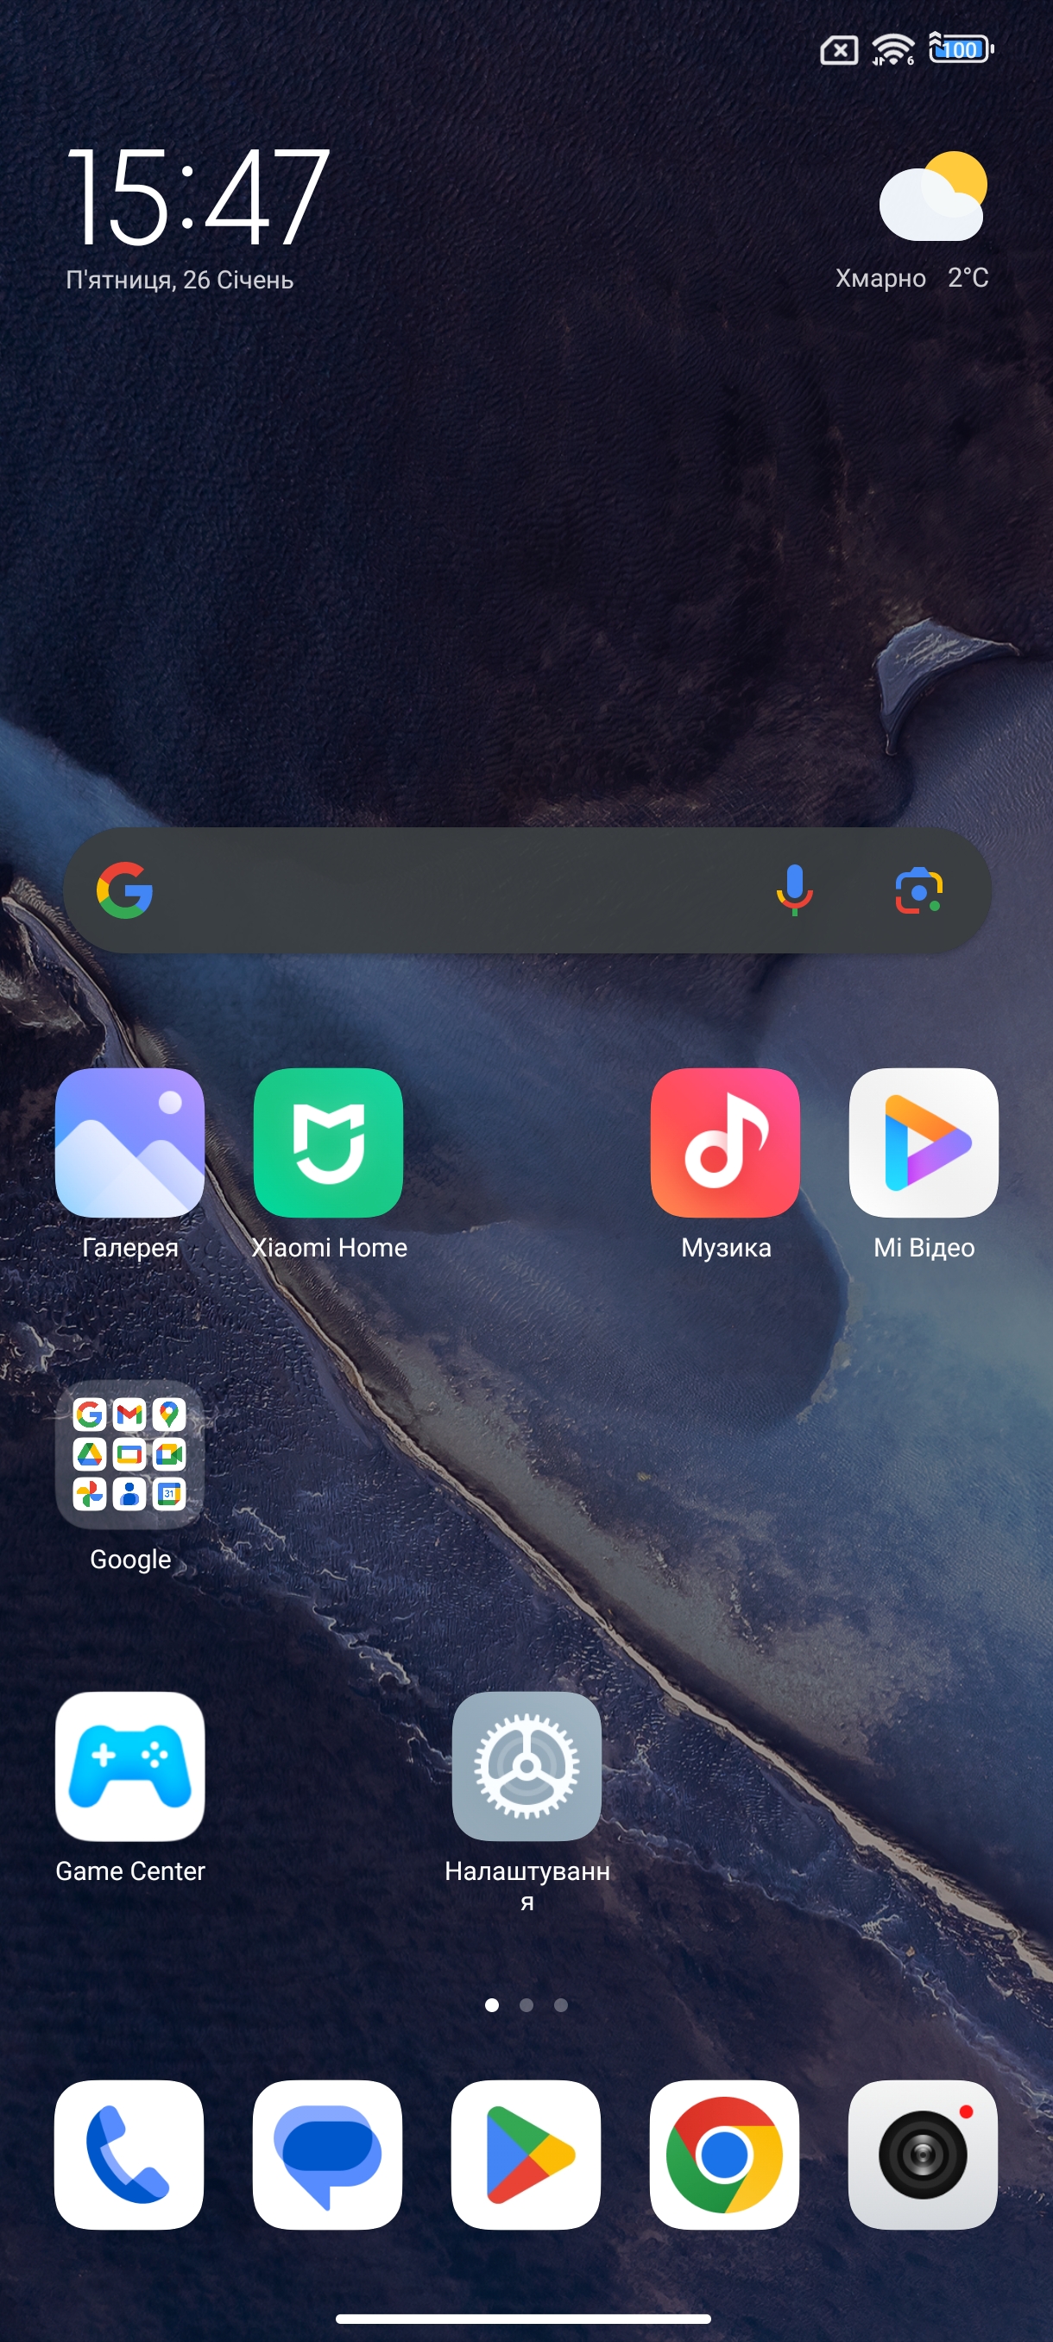Launch Google Play Store from dock
Viewport: 1053px width, 2342px height.
[526, 2154]
